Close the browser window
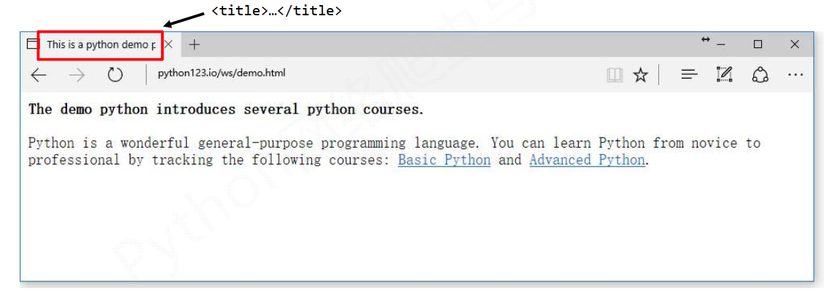834x299 pixels. coord(795,44)
